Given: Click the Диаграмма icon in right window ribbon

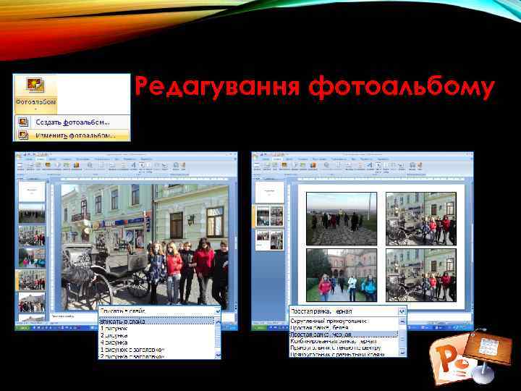Looking at the screenshot, I should [313, 165].
